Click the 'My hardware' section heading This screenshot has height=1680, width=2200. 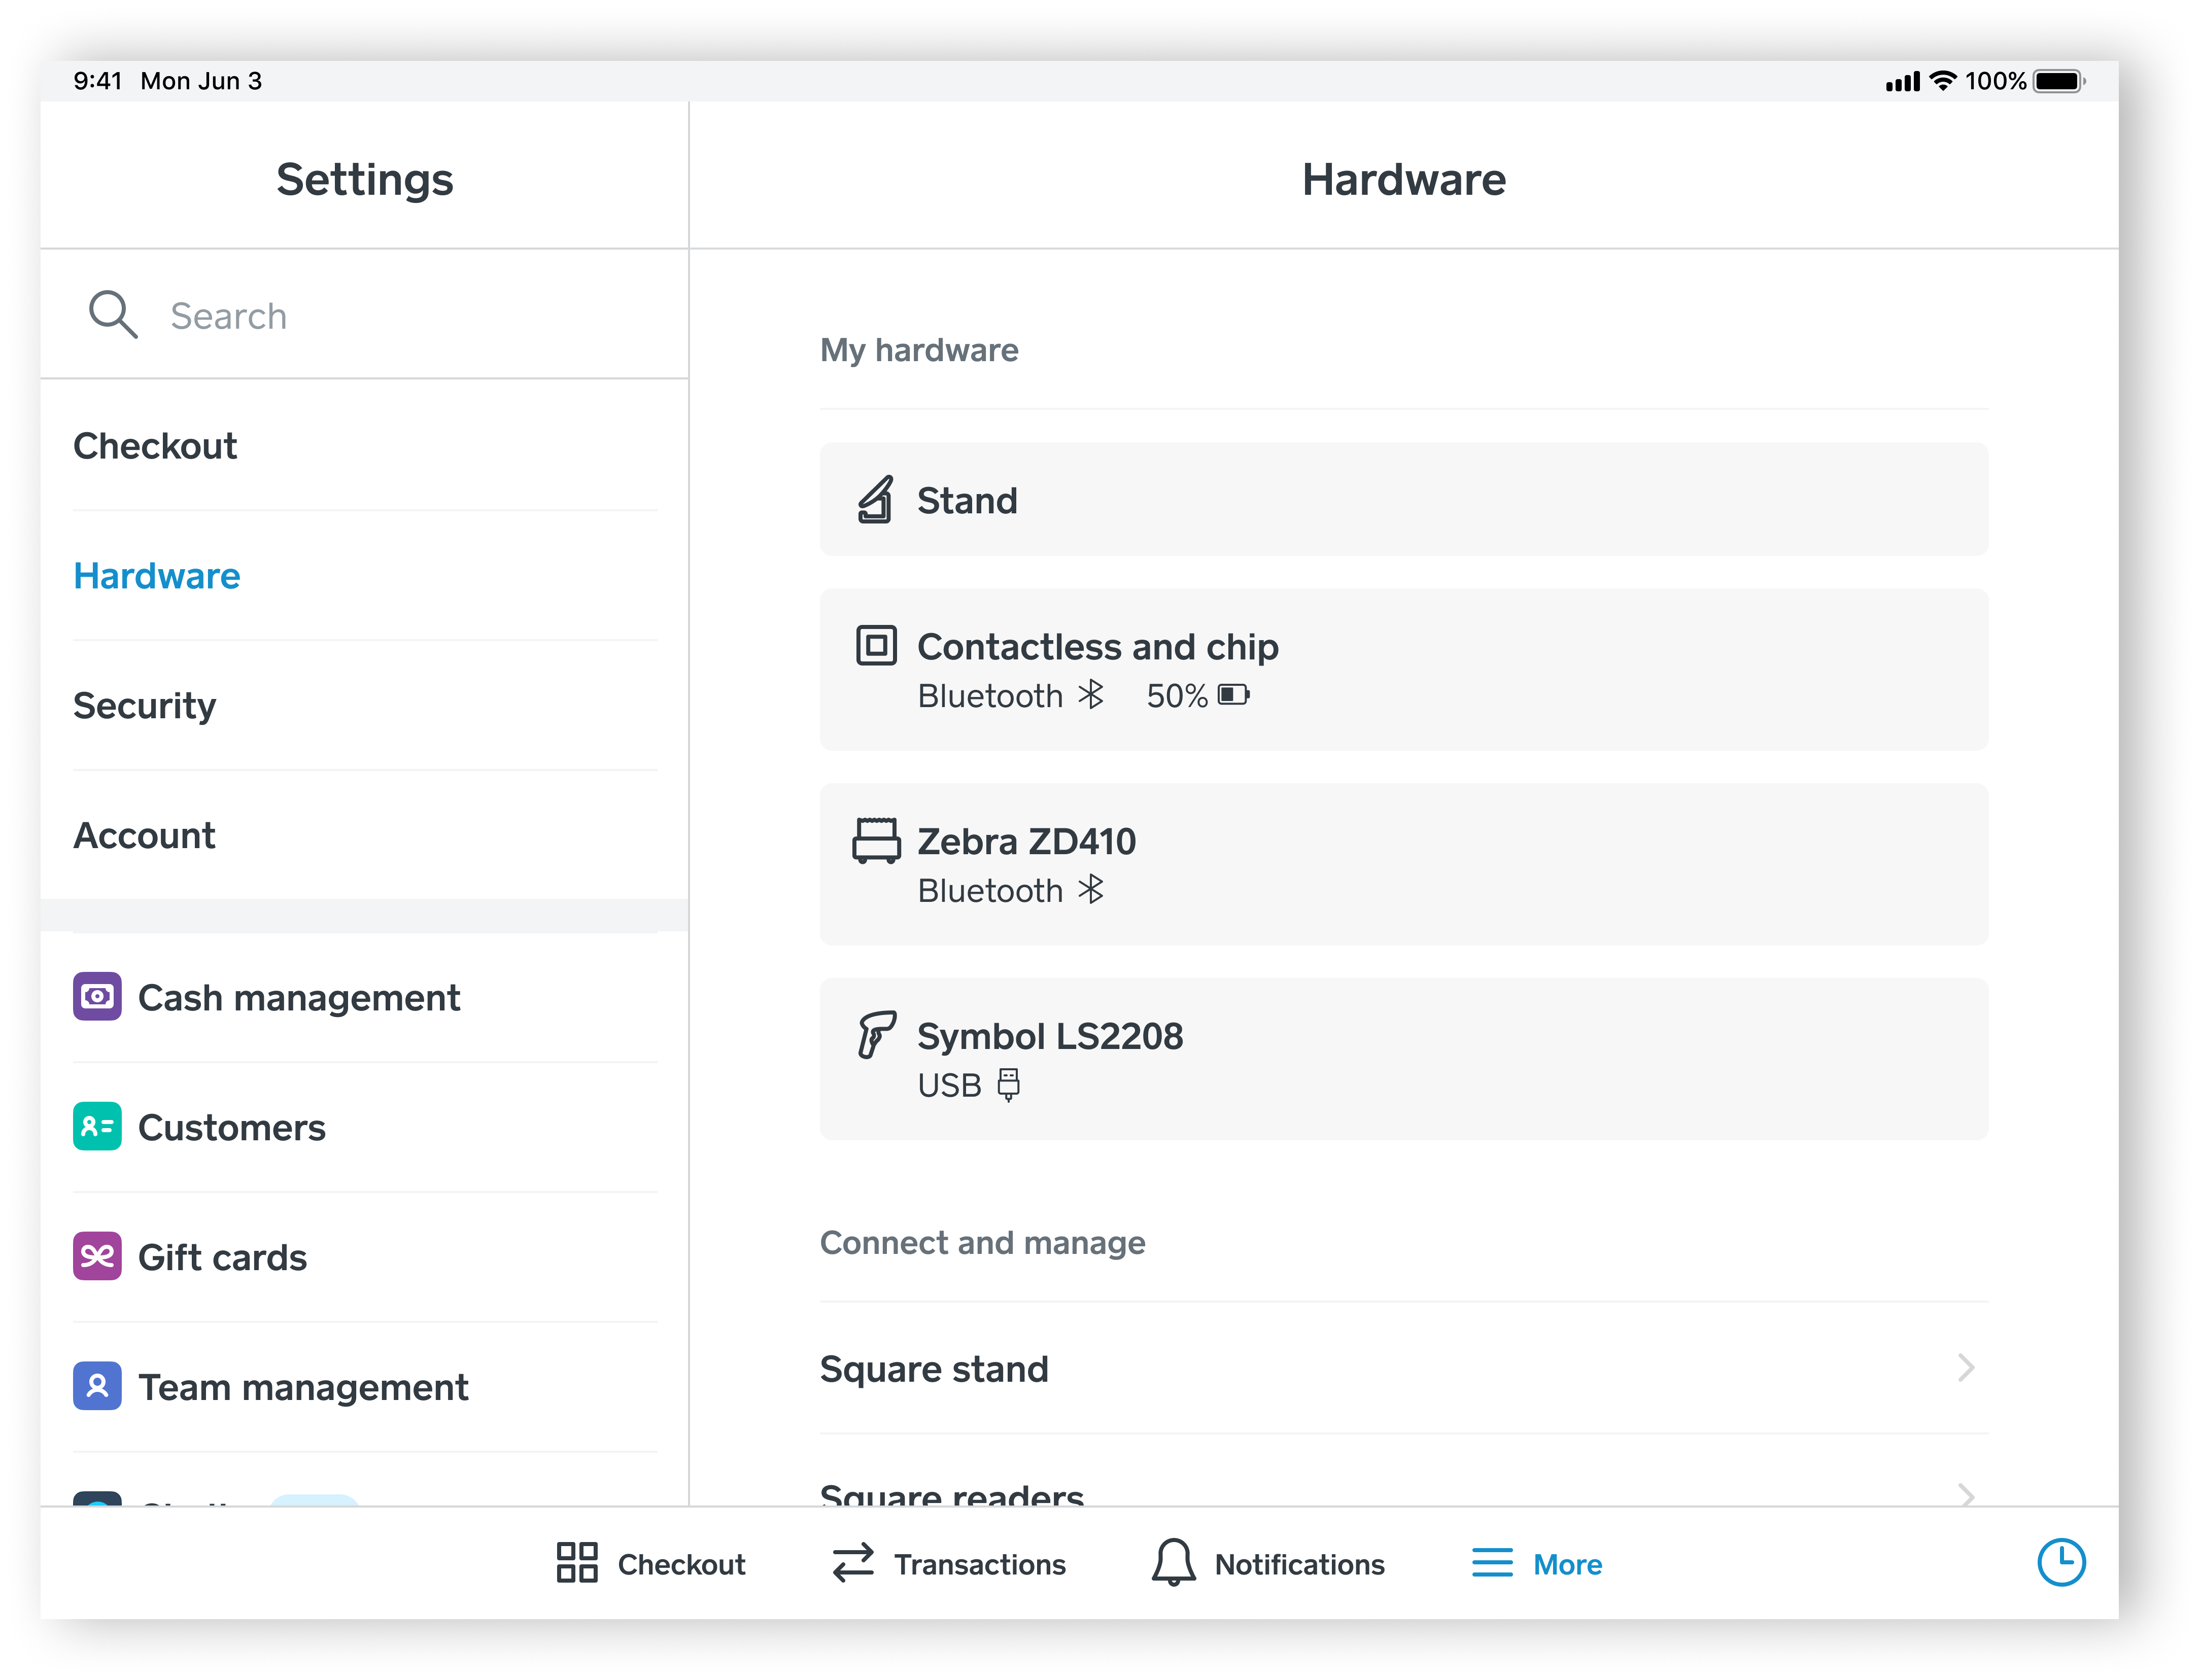[919, 350]
